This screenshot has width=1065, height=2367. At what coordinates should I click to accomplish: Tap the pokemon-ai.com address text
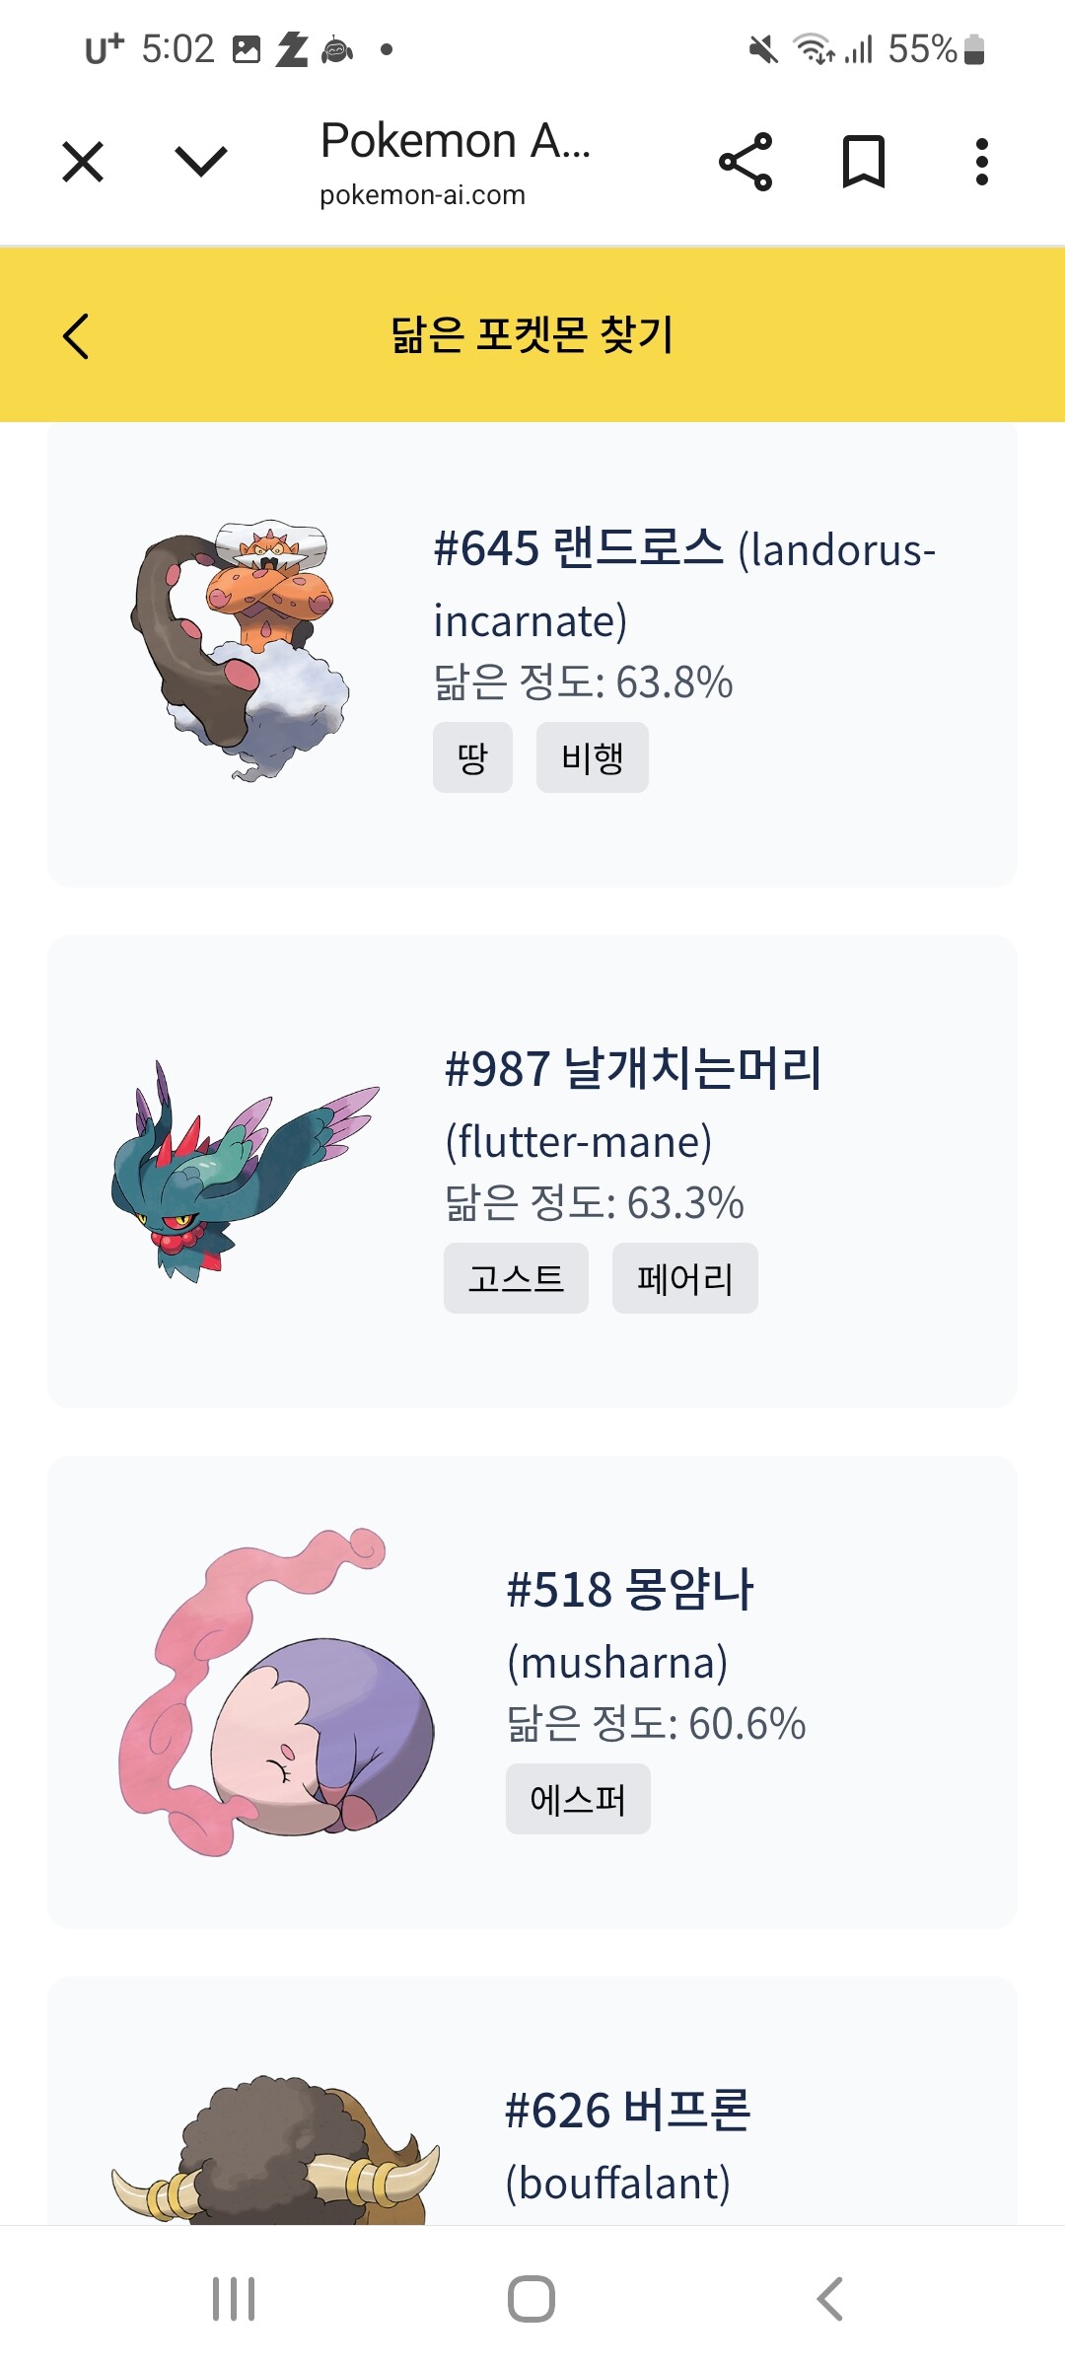point(422,195)
